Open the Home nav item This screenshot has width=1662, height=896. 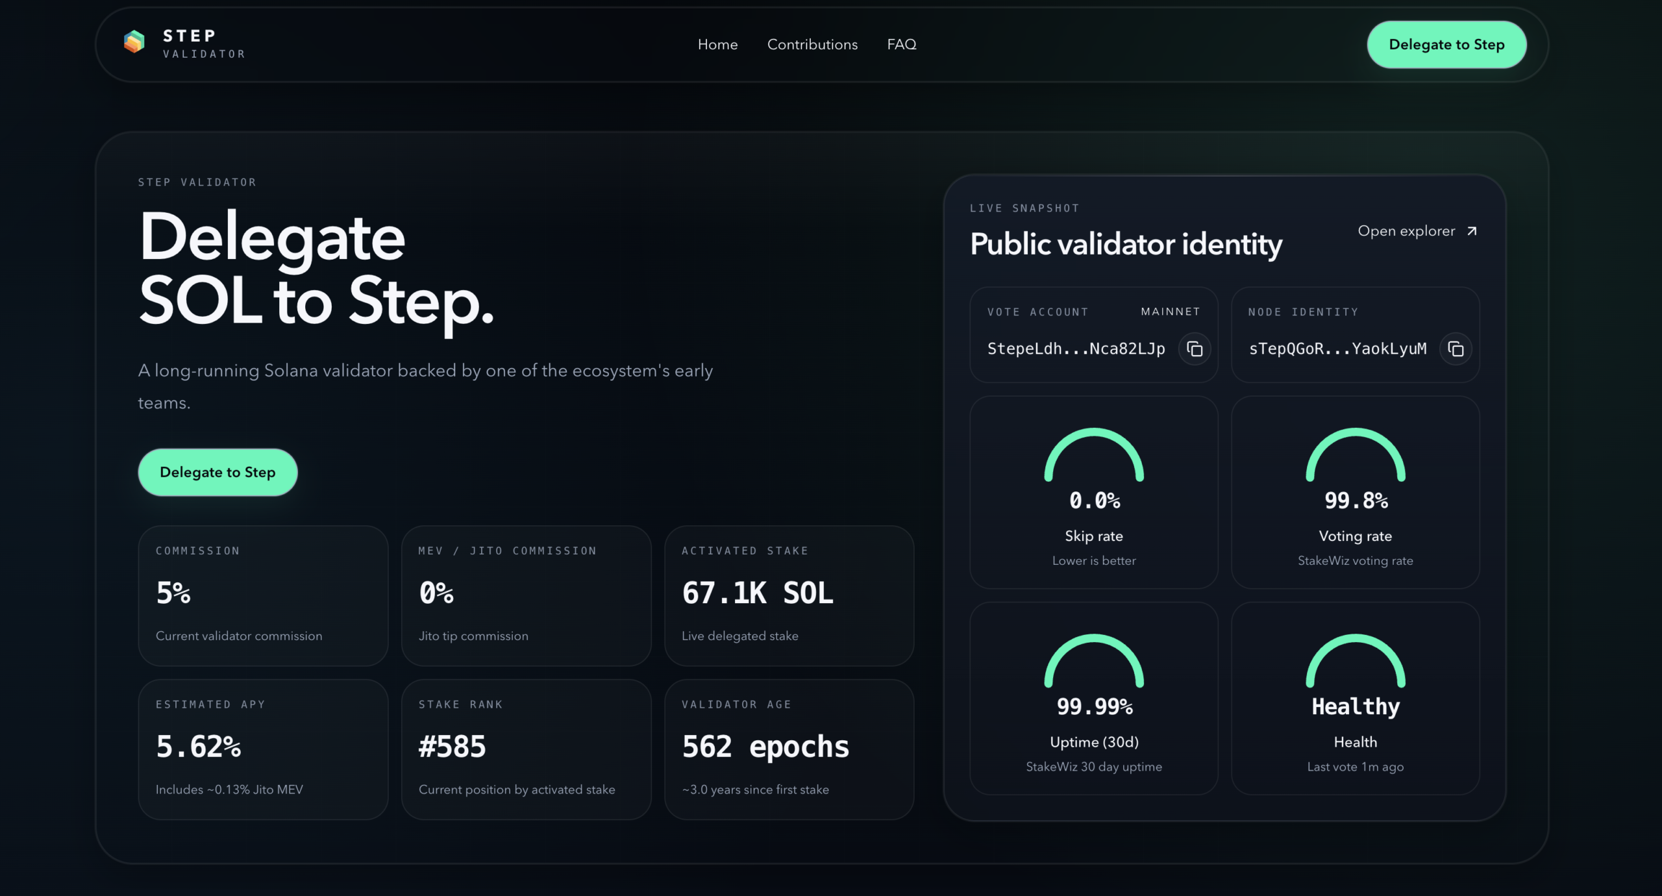tap(717, 44)
